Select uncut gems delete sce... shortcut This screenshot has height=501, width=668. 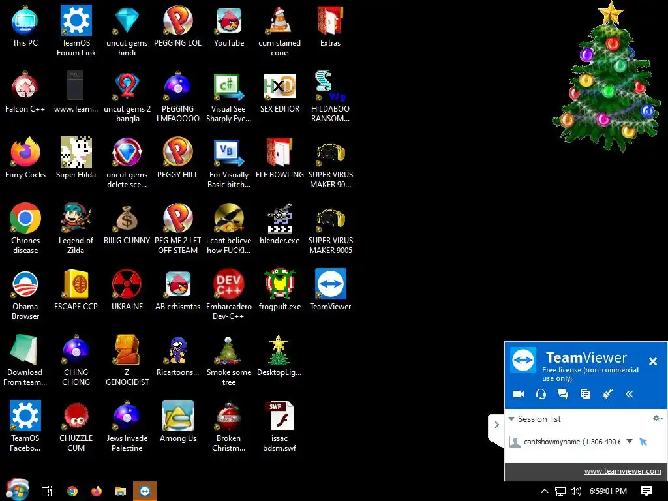(127, 162)
